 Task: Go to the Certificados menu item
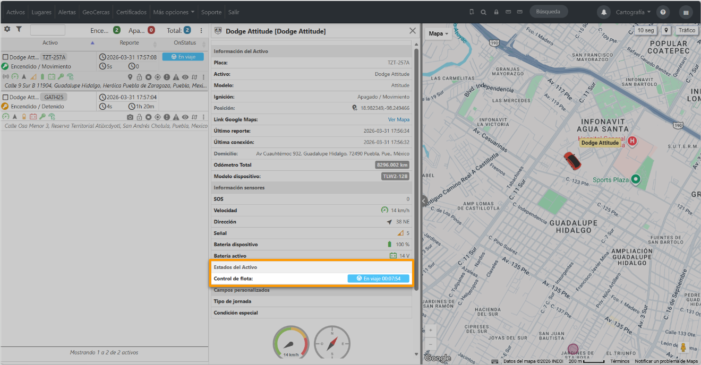point(131,12)
